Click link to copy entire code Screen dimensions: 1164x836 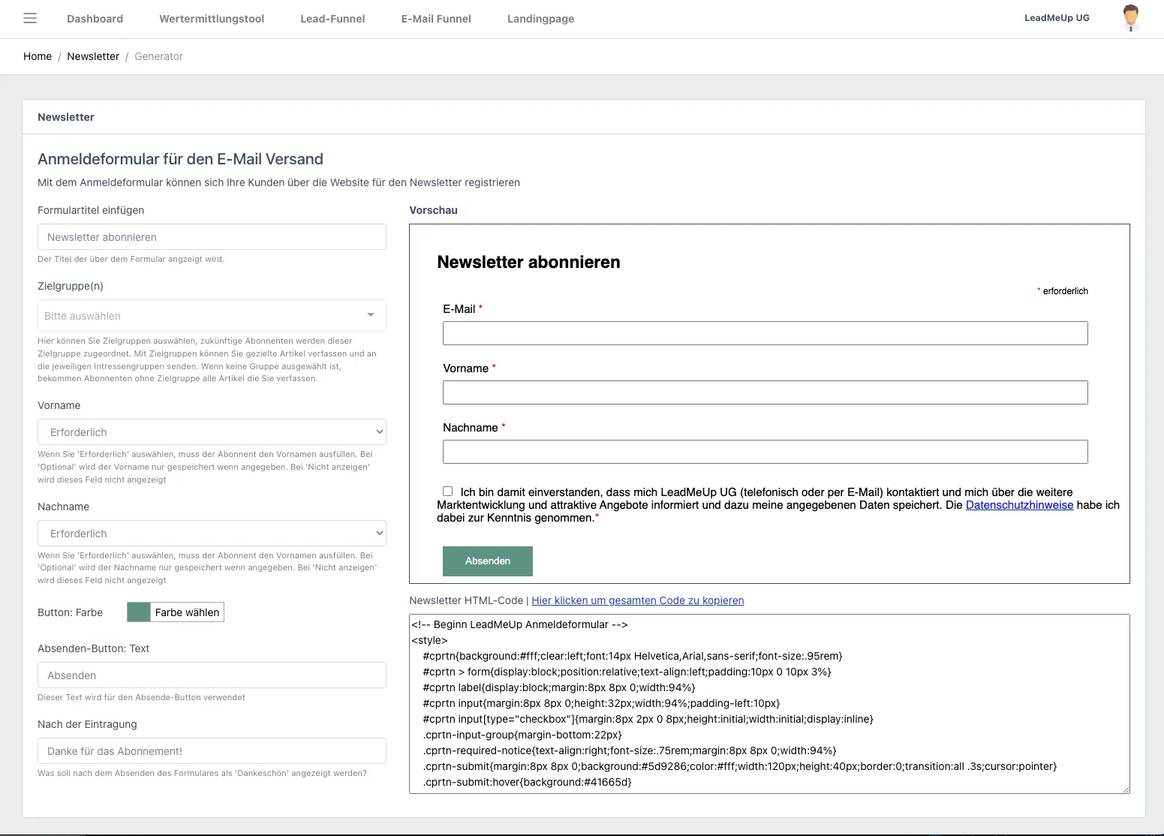click(637, 600)
